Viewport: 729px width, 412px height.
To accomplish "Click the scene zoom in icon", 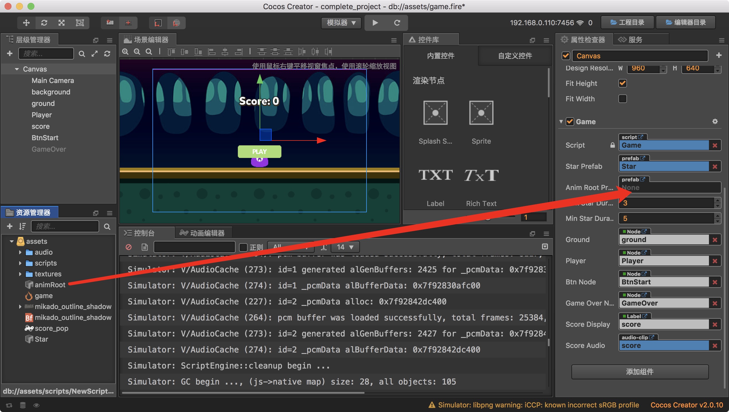I will point(125,52).
